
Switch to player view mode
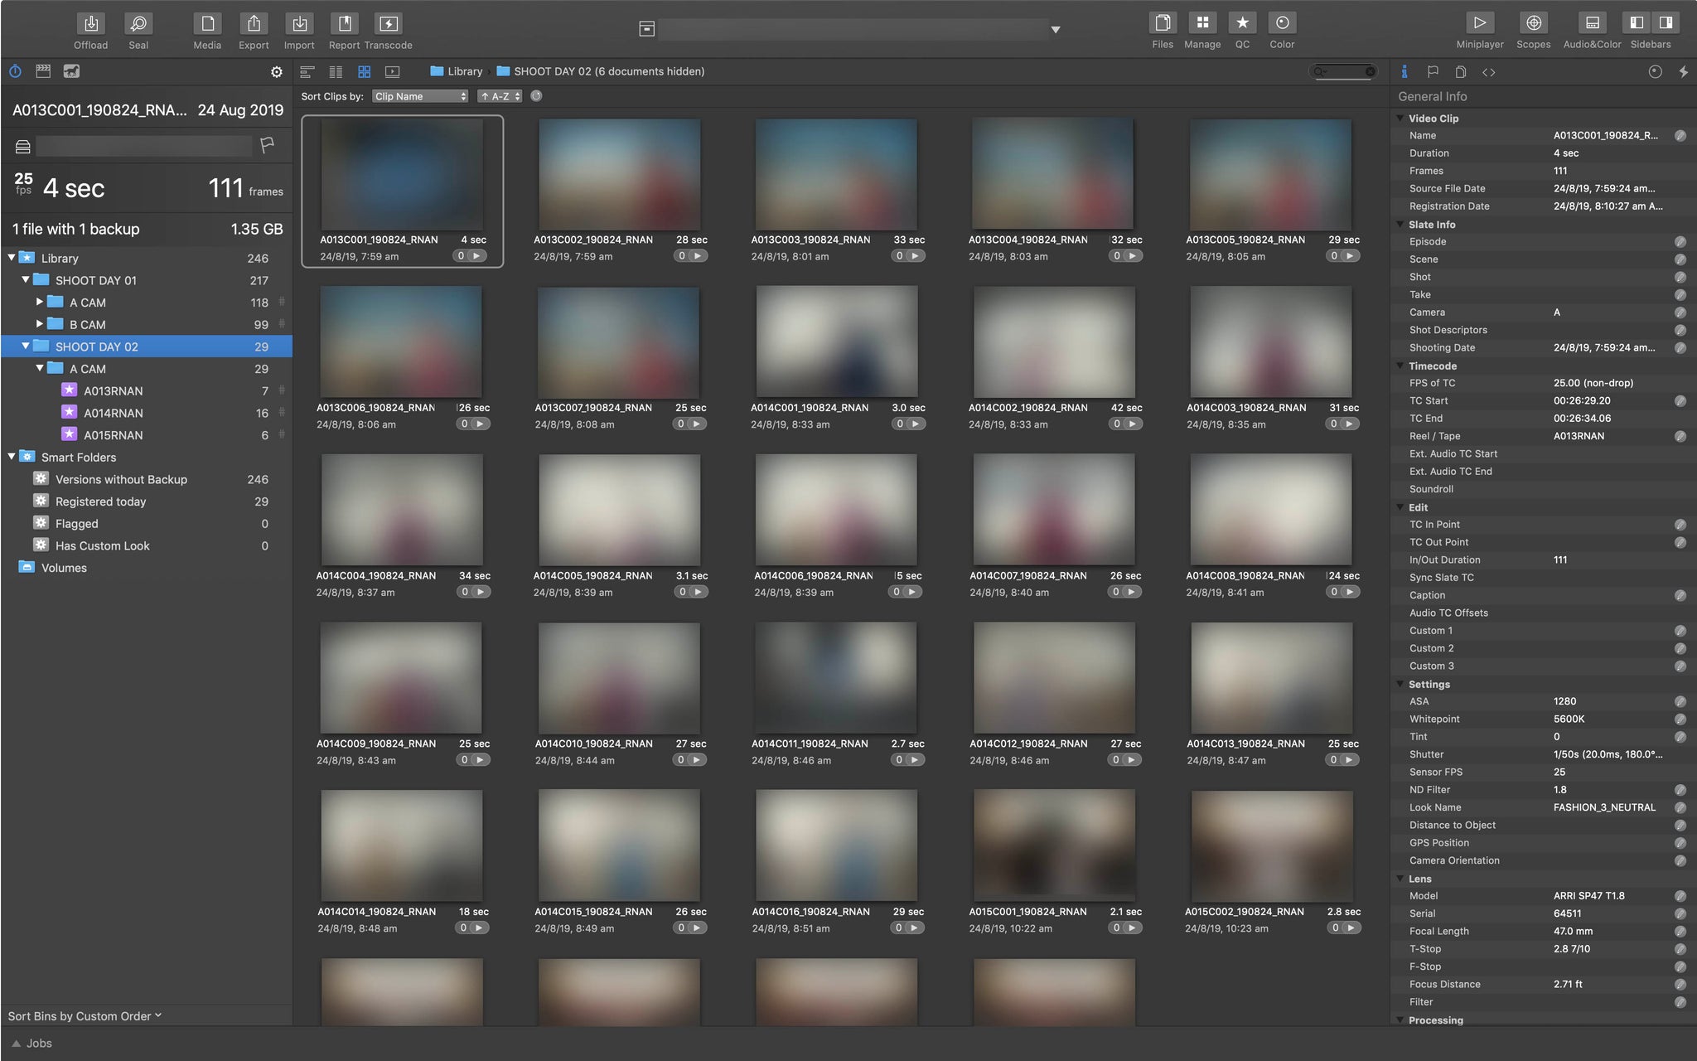coord(393,72)
